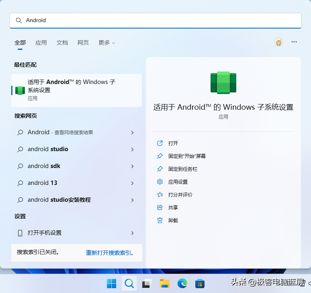Click the trash icon next to 卸载
Screen dimensions: 311x293
coord(160,220)
